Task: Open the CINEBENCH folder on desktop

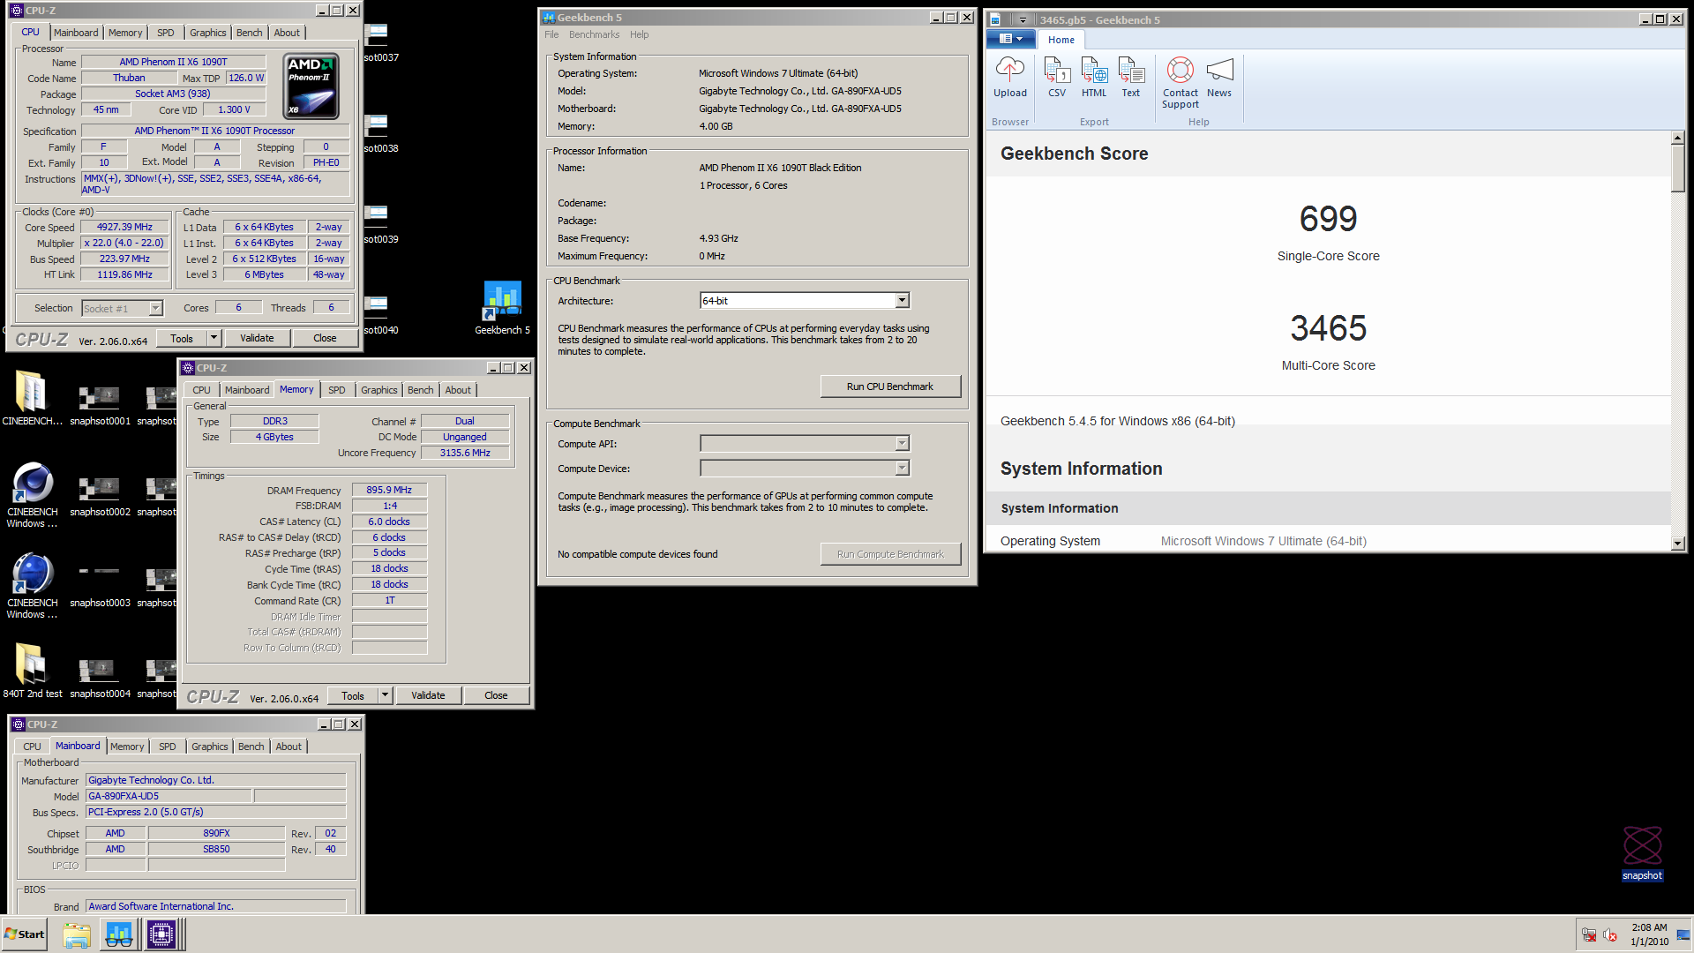Action: point(32,398)
